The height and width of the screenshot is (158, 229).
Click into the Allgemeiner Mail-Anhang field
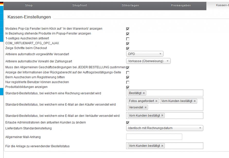[154, 137]
